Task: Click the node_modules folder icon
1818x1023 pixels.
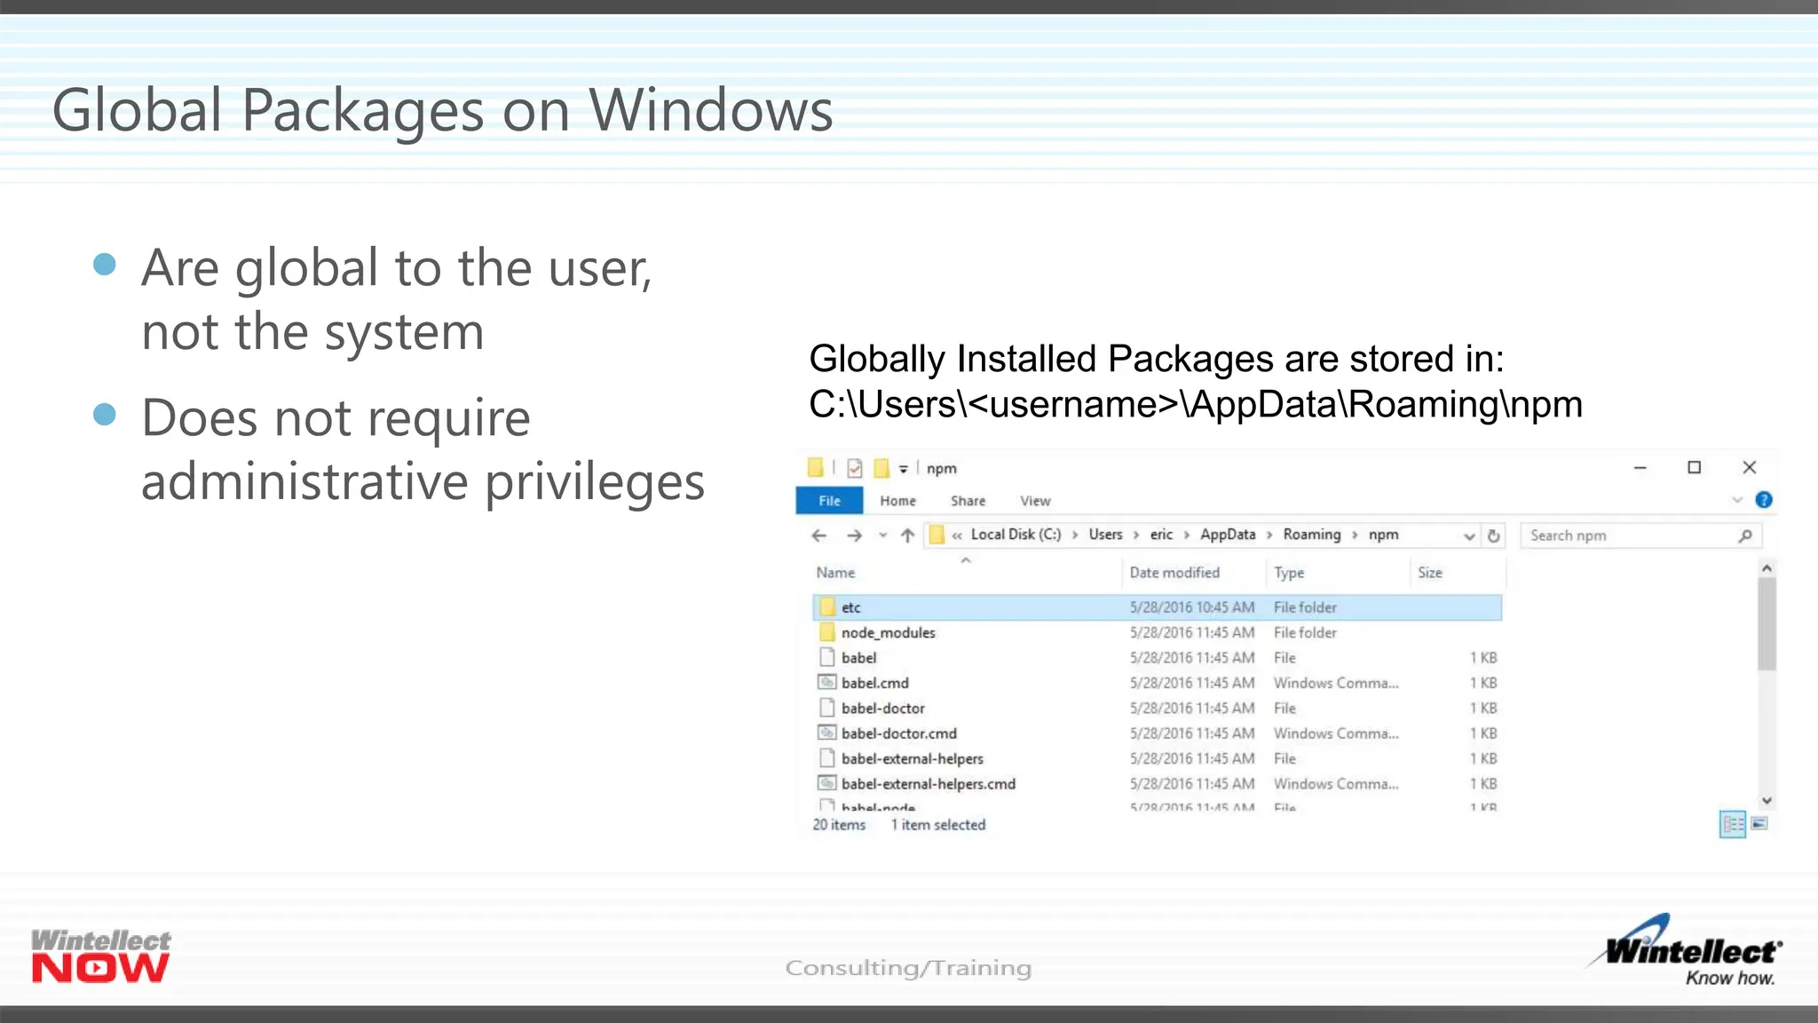Action: pyautogui.click(x=827, y=632)
